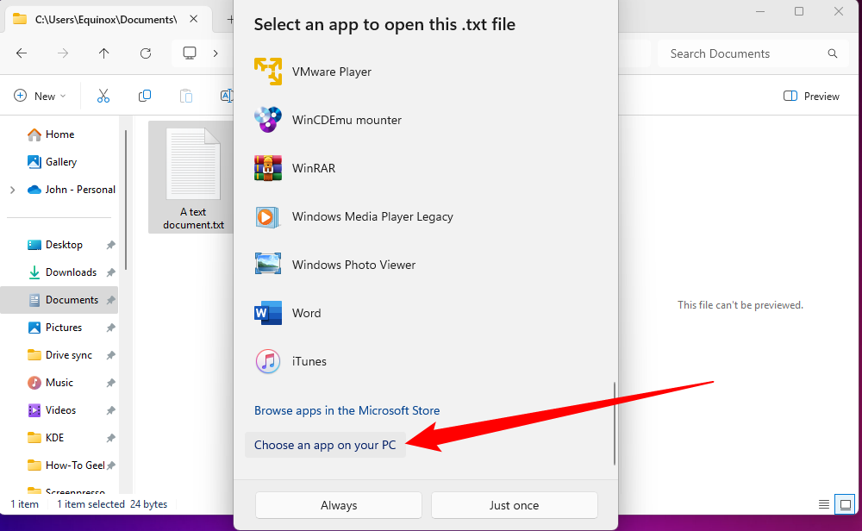This screenshot has width=862, height=531.
Task: Choose an app on your PC link
Action: [325, 446]
